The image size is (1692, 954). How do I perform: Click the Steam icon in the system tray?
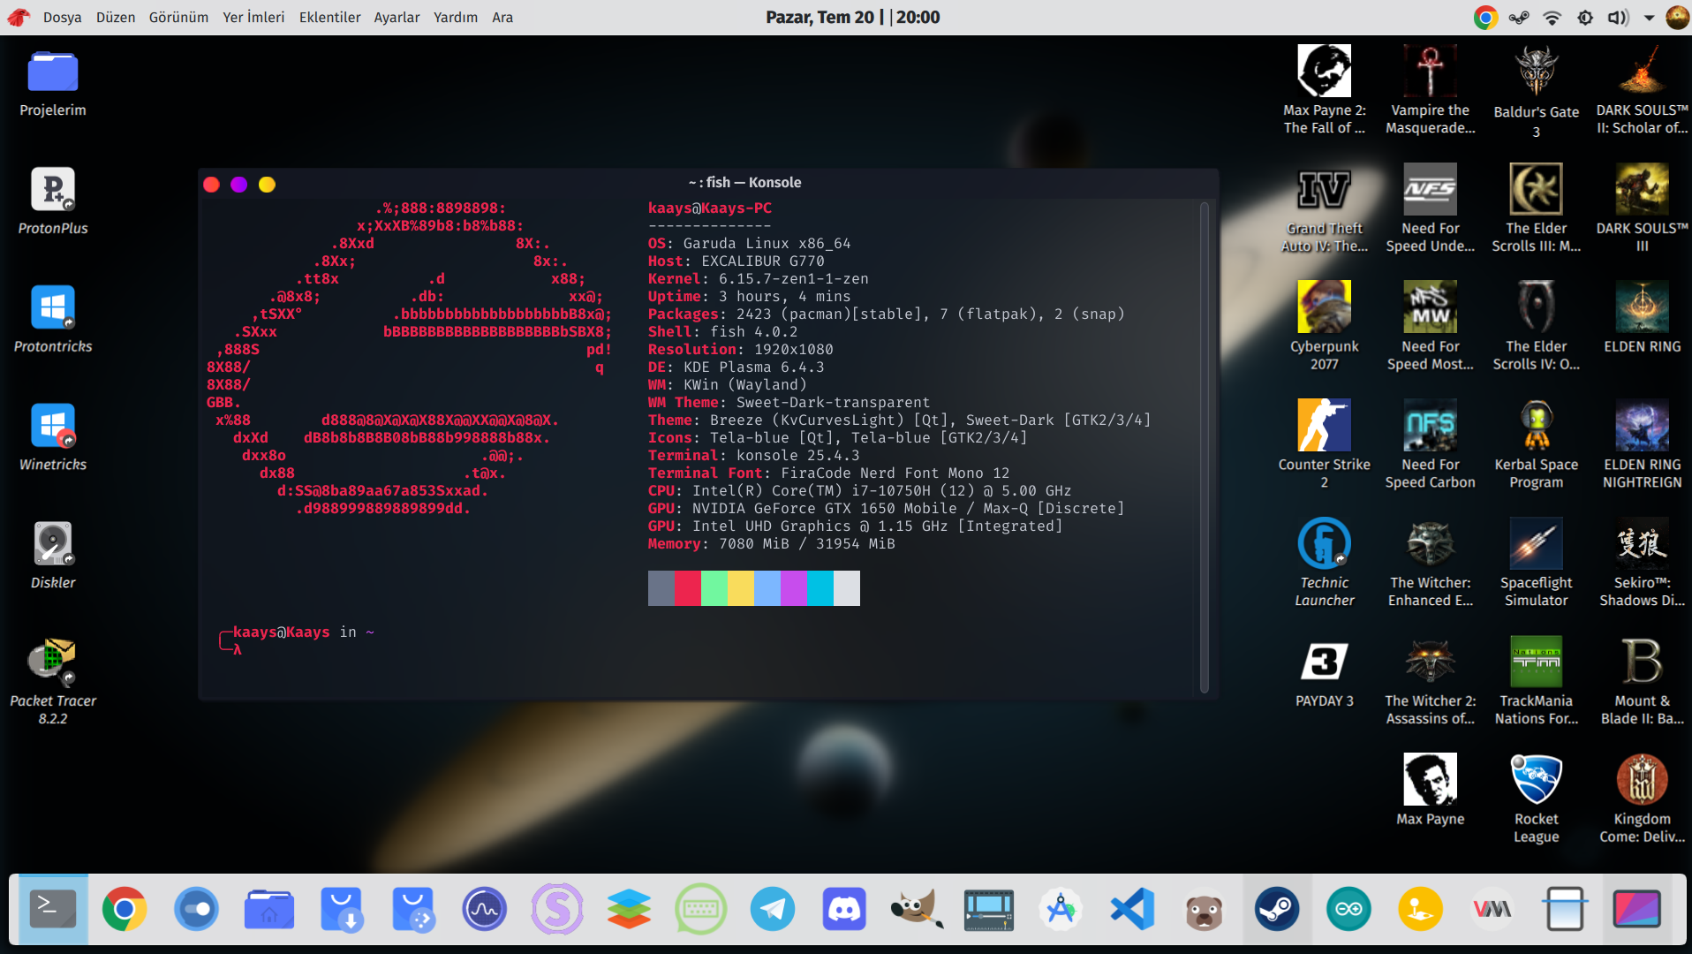click(1519, 18)
